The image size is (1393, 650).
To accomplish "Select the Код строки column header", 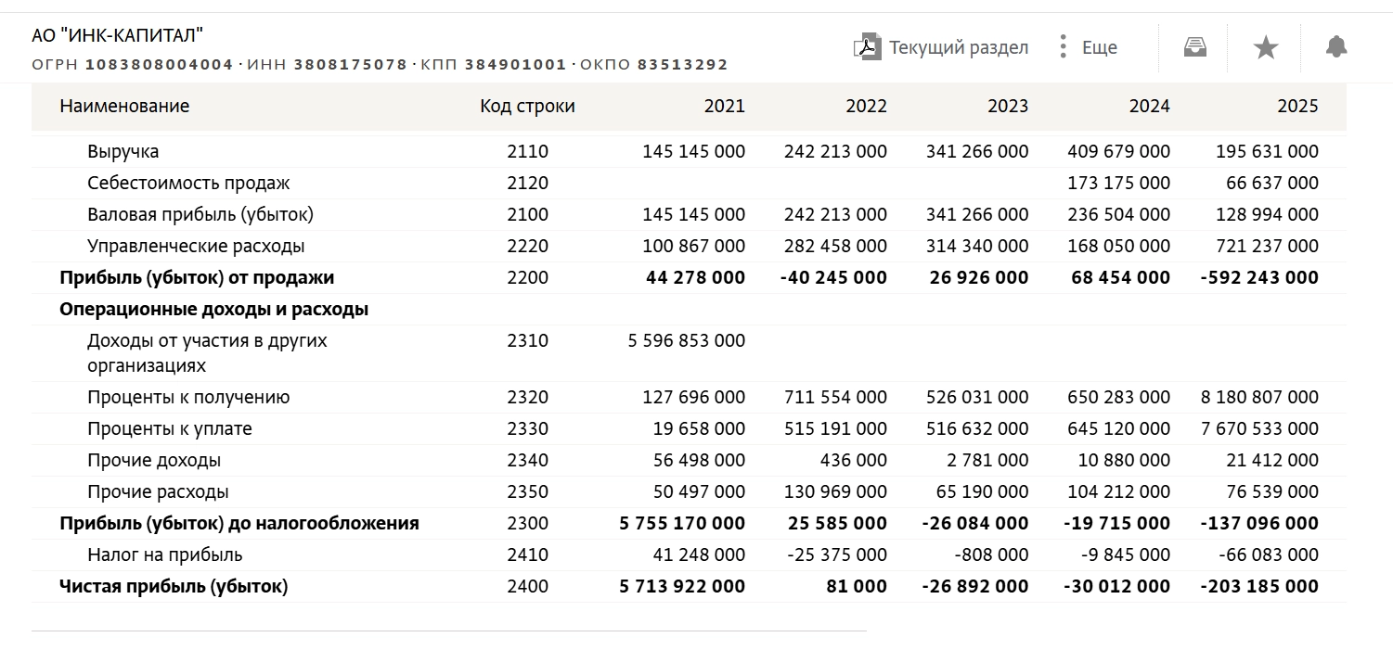I will pos(527,106).
